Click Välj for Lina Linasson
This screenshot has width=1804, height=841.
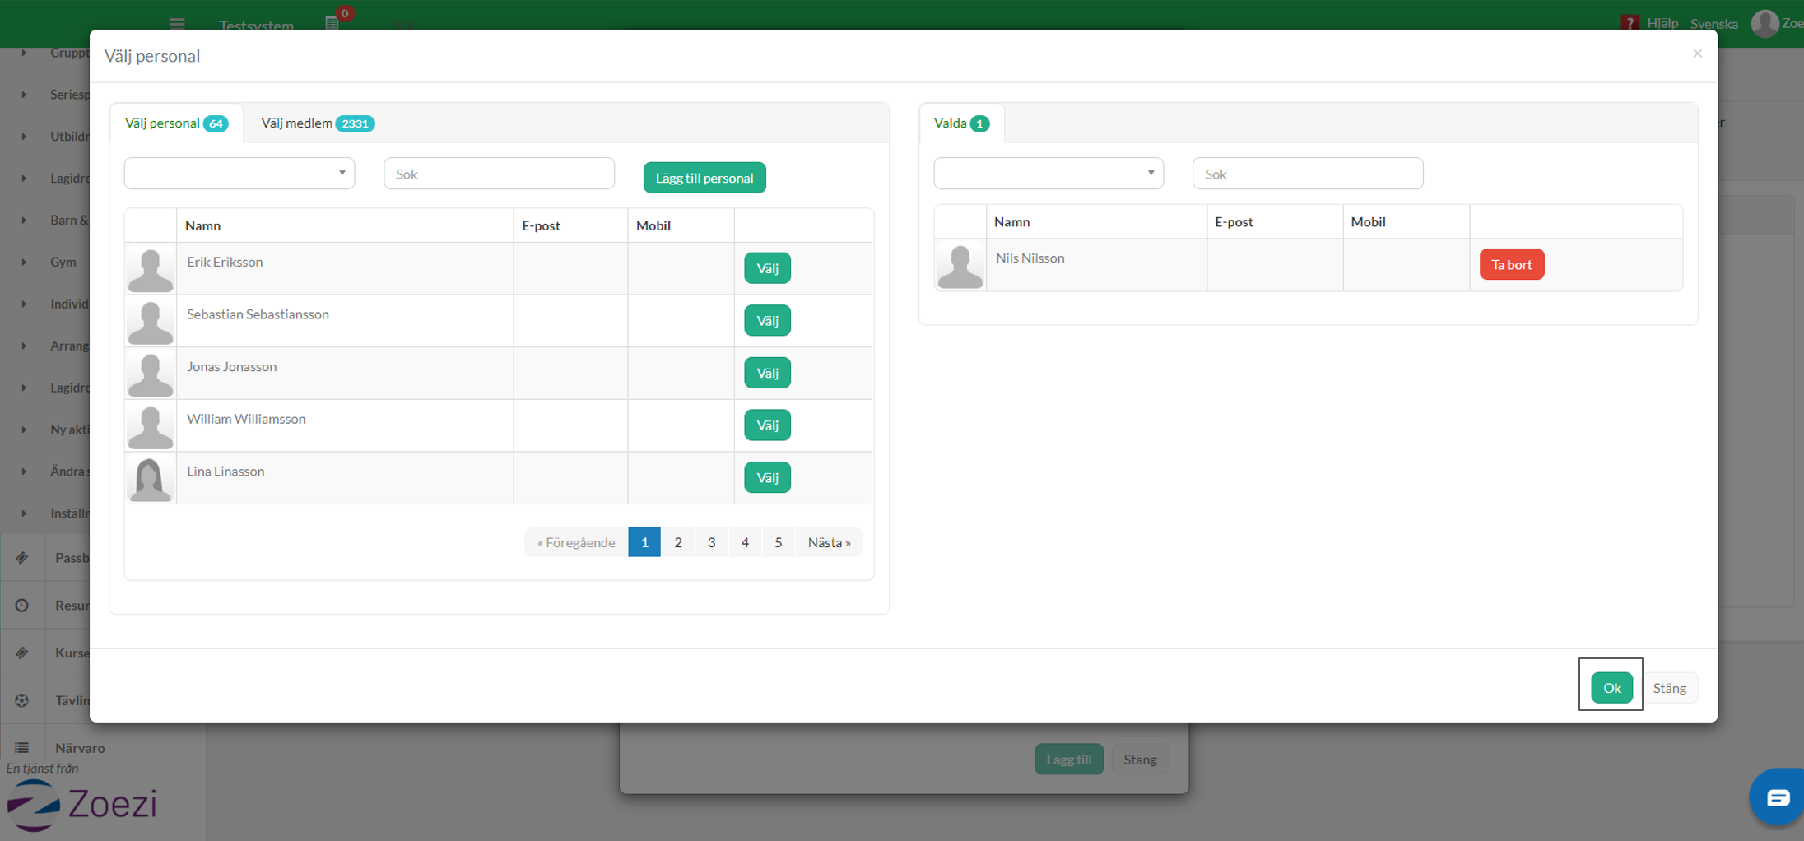point(767,477)
